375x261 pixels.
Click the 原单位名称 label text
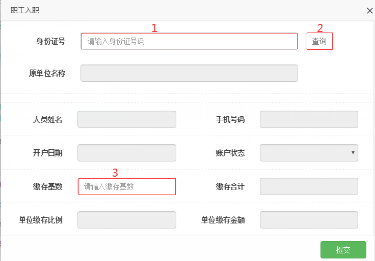coord(47,73)
